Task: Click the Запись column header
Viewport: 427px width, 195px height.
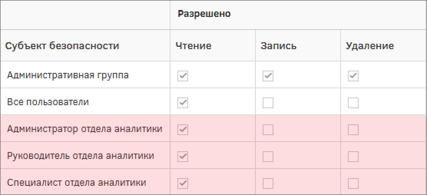Action: [x=278, y=46]
